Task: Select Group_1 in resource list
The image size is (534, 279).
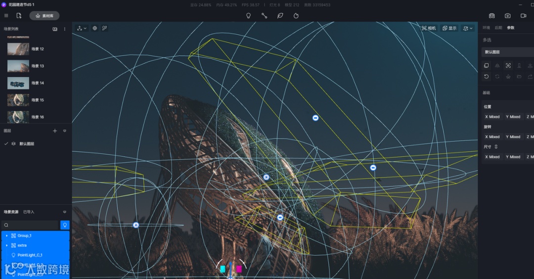Action: (x=36, y=236)
